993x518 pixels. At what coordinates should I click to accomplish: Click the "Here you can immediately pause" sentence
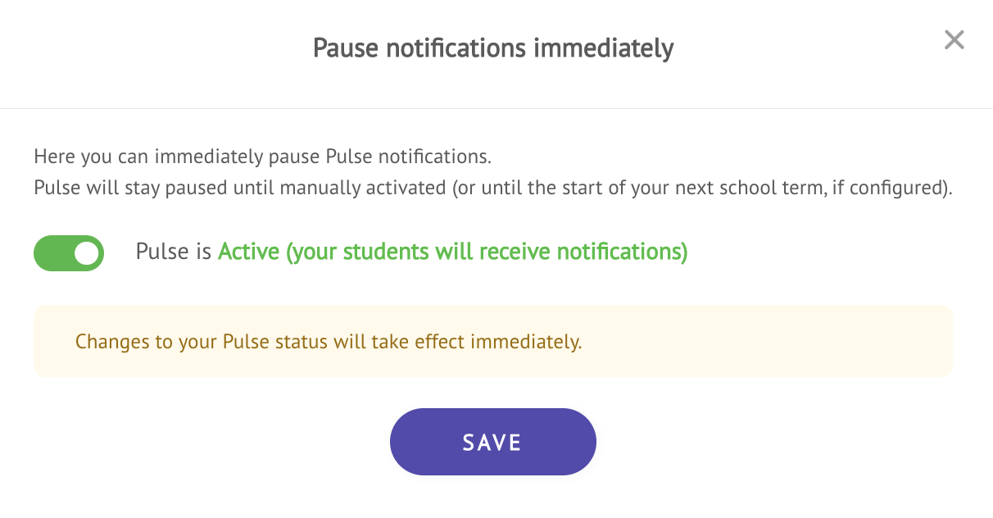click(x=262, y=156)
